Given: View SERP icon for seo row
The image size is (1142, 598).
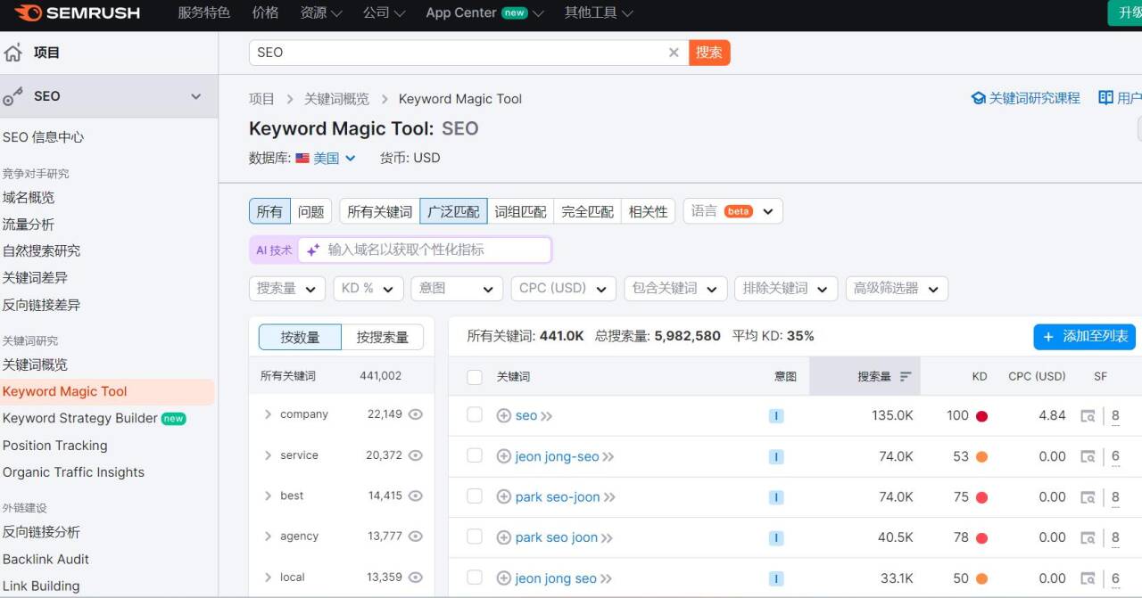Looking at the screenshot, I should [1088, 415].
